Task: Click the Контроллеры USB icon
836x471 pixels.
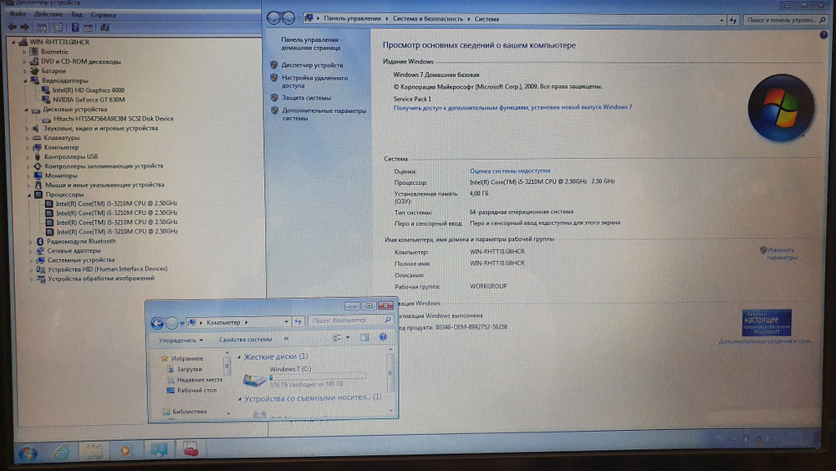Action: 38,156
